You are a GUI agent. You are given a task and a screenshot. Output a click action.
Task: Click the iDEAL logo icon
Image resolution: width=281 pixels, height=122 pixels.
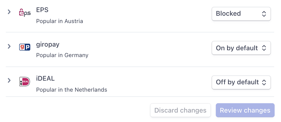(x=25, y=81)
